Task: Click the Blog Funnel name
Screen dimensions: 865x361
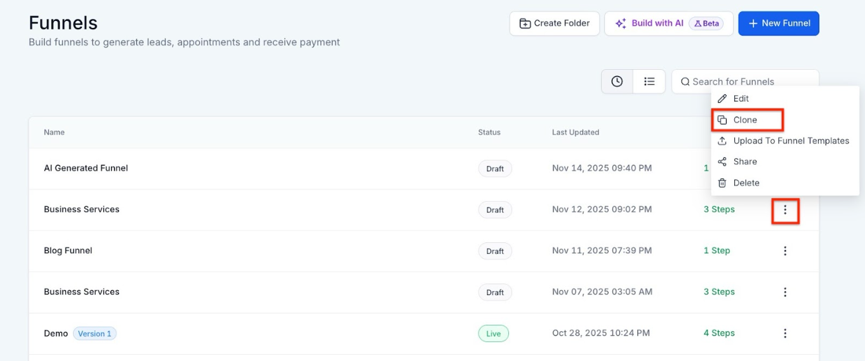Action: [x=68, y=251]
